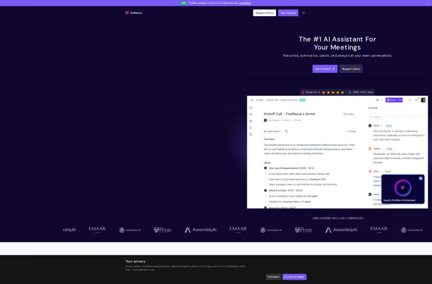Select the Use Case & Requirements note heading
This screenshot has height=284, width=432.
point(291,168)
